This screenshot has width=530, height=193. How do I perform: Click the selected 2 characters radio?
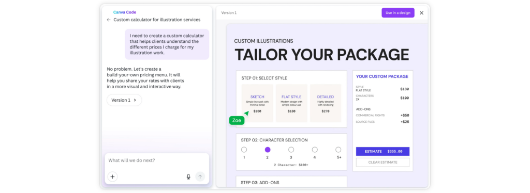pyautogui.click(x=268, y=150)
